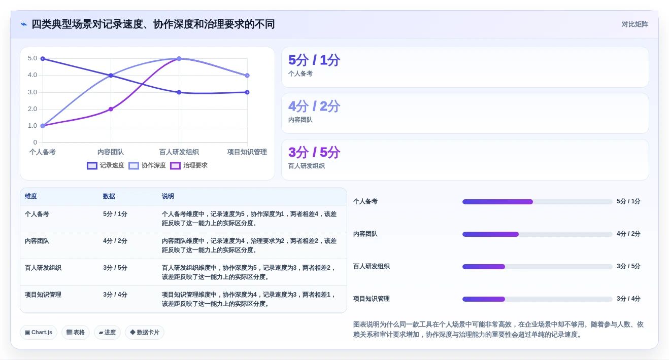Viewport: 669px width, 360px height.
Task: Click 3分 / 4分 cell in the table
Action: 115,295
